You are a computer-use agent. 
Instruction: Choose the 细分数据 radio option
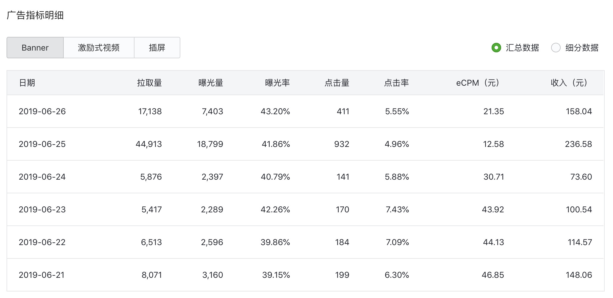pyautogui.click(x=556, y=48)
